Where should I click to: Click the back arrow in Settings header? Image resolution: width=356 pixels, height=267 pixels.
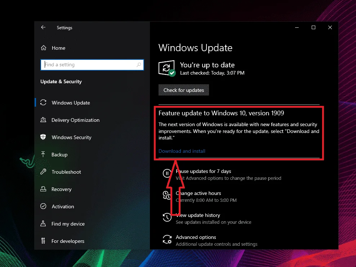click(43, 27)
